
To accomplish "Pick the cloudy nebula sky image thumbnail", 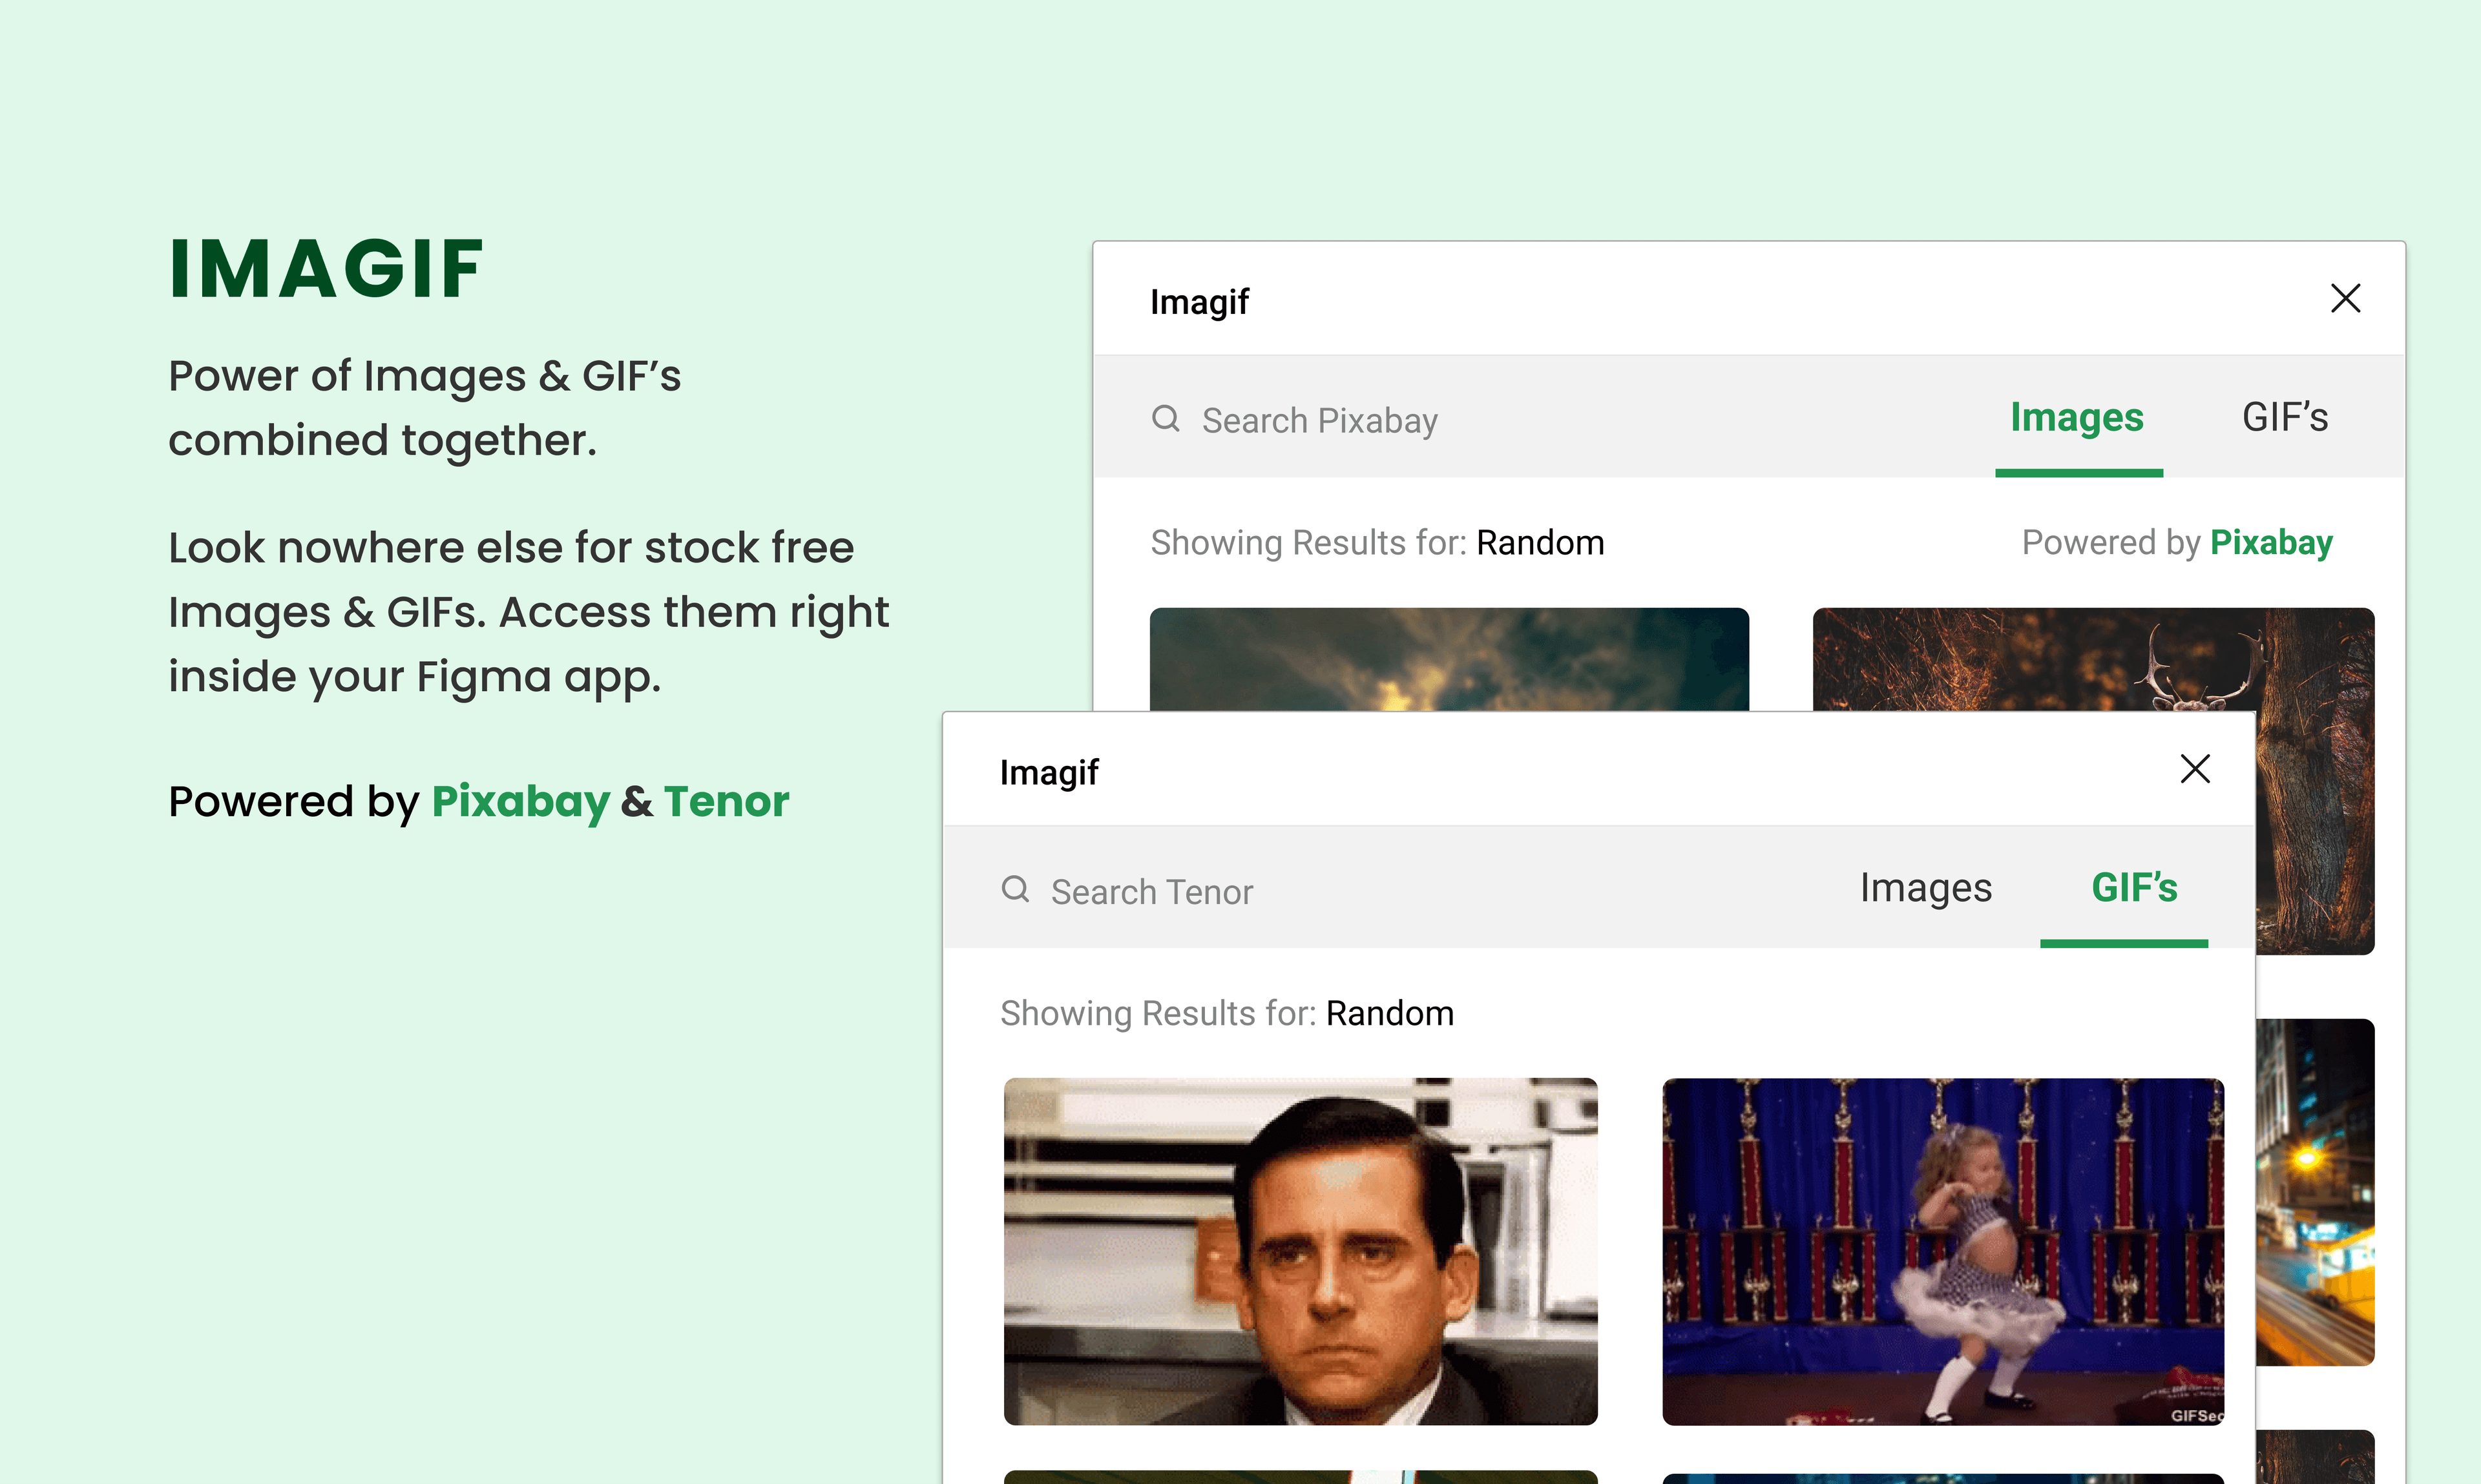I will click(1449, 658).
